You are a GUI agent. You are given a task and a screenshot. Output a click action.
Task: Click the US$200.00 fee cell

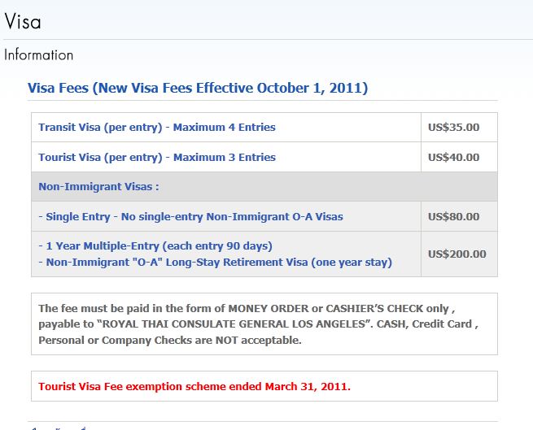459,254
